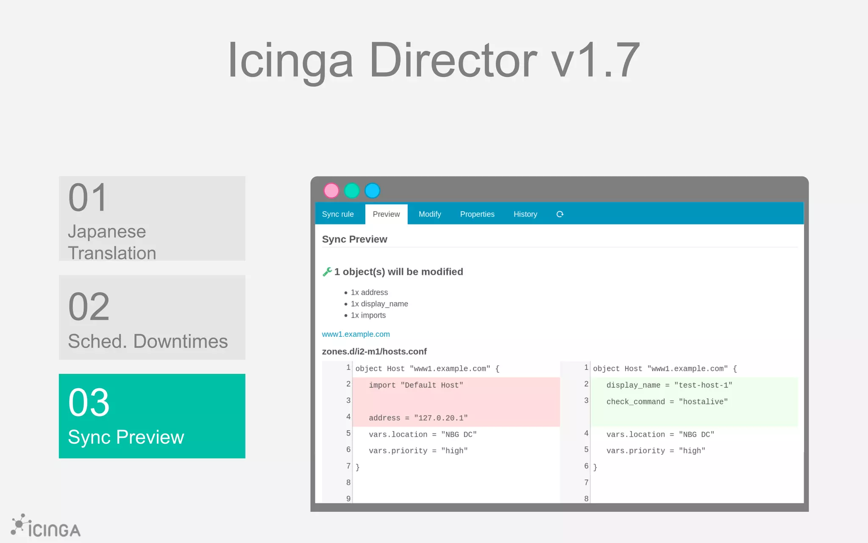Image resolution: width=868 pixels, height=543 pixels.
Task: Select the 02 Sched. Downtimes card
Action: (152, 317)
